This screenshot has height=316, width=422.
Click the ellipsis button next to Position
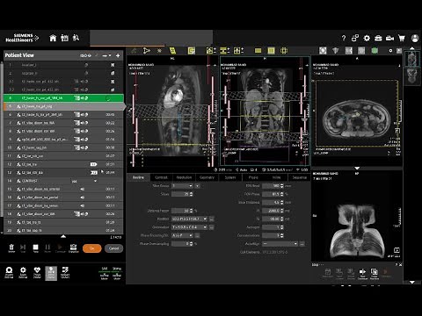coord(212,219)
